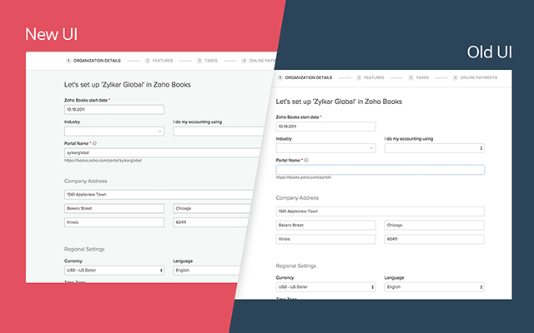Screen dimensions: 534x333
Task: Click step 2 number circle in Old UI
Action: 359,77
